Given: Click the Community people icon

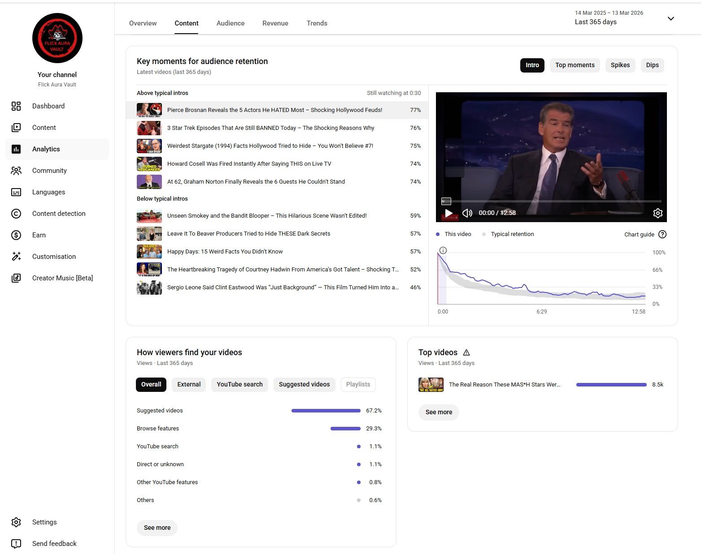Looking at the screenshot, I should click(16, 171).
